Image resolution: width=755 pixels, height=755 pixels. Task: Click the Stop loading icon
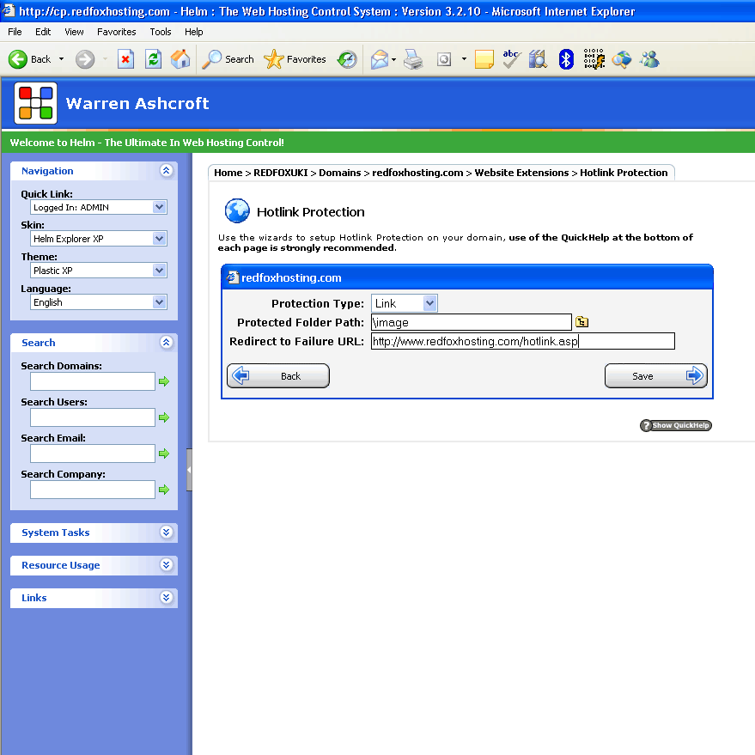[125, 60]
